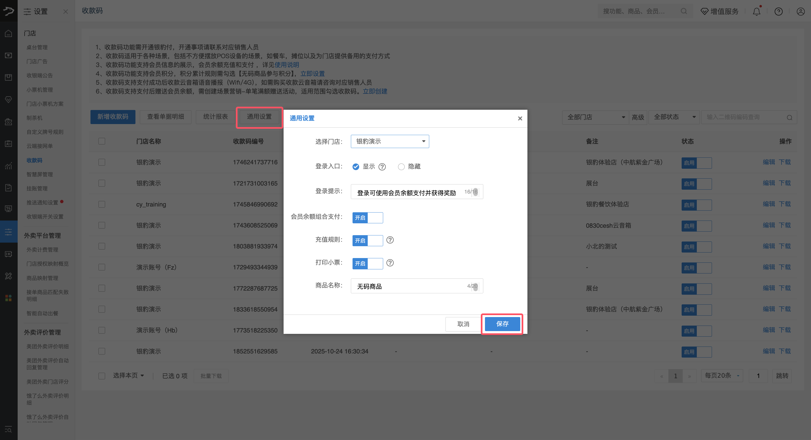Open 智慧屏管理 in the settings menu
Screen dimensions: 811x440
pyautogui.click(x=40, y=174)
